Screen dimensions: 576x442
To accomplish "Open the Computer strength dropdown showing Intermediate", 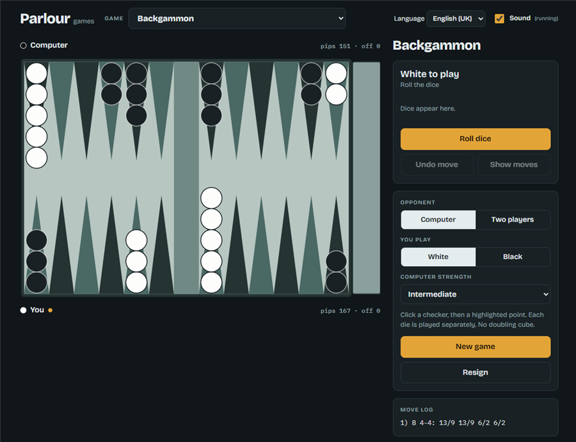I will (x=476, y=294).
